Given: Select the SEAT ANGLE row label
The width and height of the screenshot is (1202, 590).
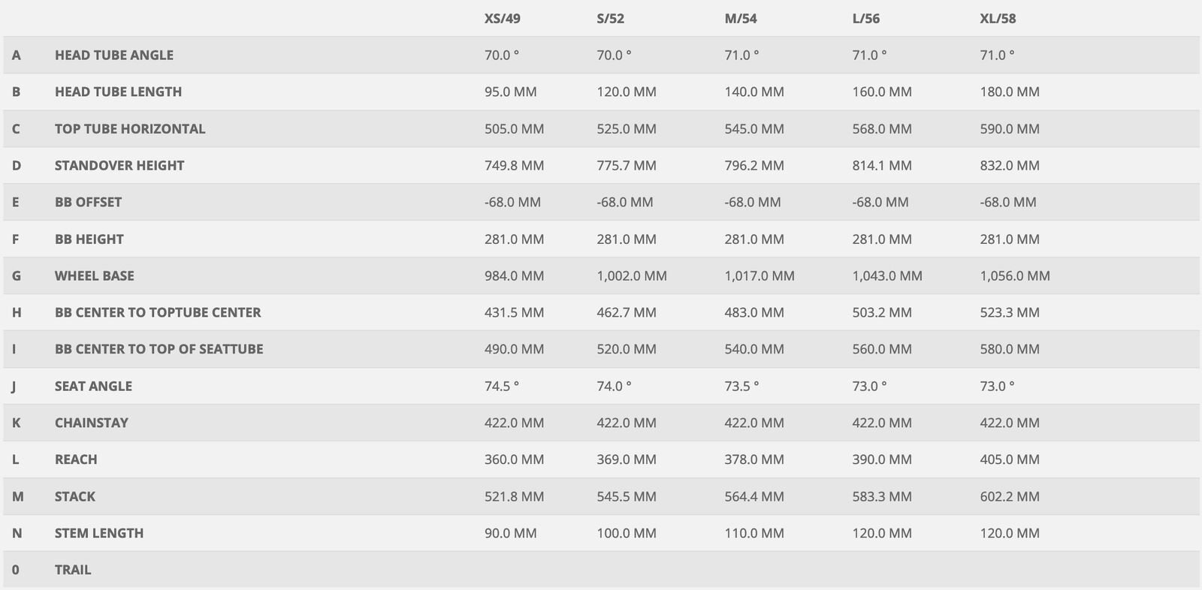Looking at the screenshot, I should [93, 386].
